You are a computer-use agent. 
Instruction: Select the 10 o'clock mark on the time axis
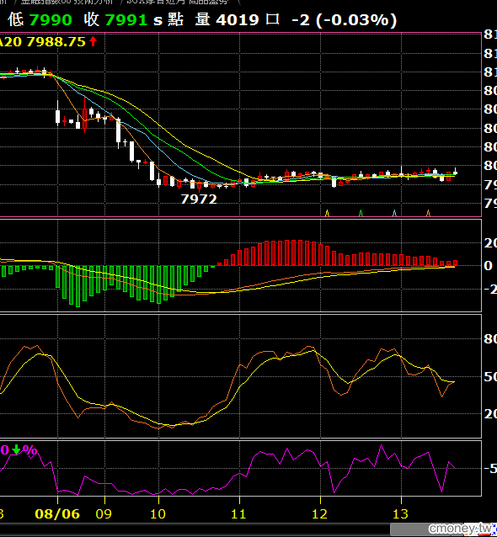coord(158,514)
